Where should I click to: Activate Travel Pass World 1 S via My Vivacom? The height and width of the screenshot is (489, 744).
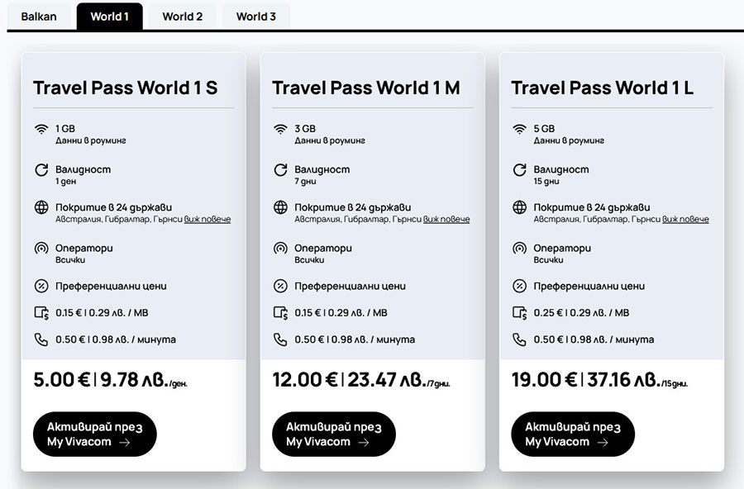point(95,434)
